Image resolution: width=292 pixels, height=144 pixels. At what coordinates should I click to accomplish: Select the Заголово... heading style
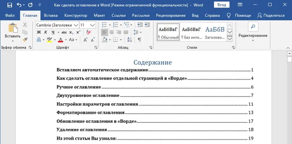[215, 32]
